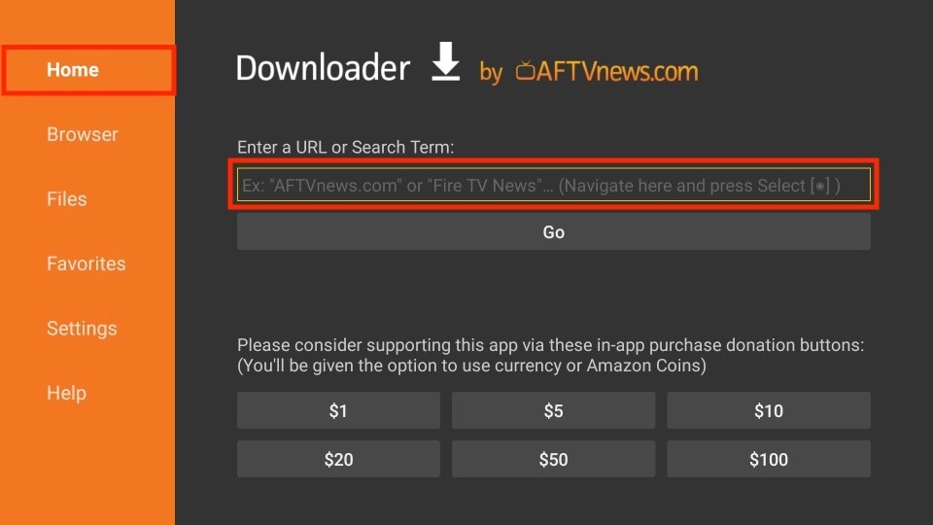The width and height of the screenshot is (933, 525).
Task: Click the donation support message text
Action: click(550, 356)
